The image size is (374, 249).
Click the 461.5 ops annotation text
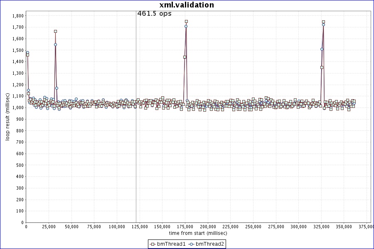154,13
